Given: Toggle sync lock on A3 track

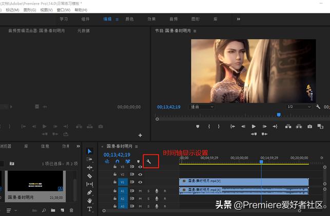Looking at the screenshot, I should 132,206.
